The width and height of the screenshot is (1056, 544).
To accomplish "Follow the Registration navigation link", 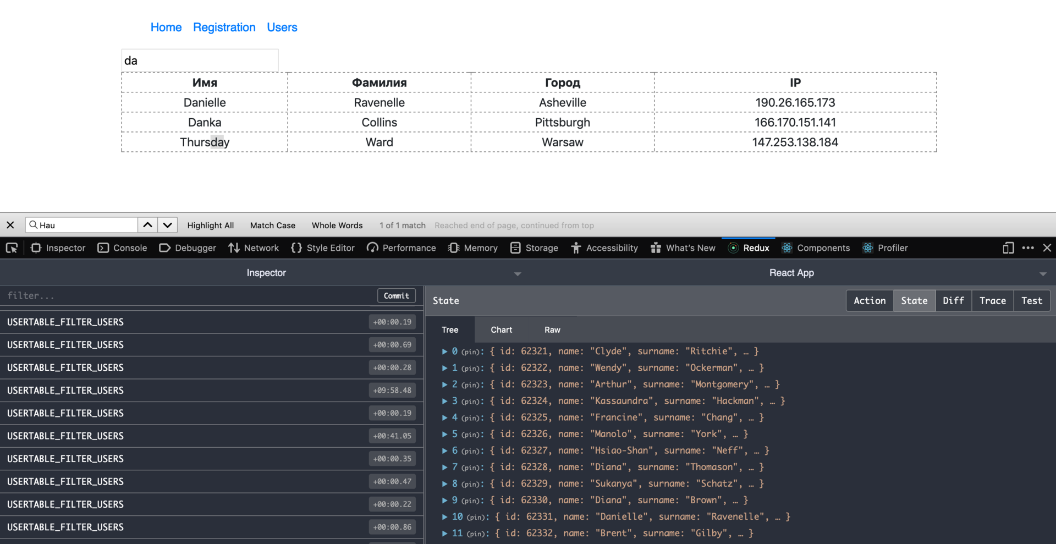I will [x=224, y=28].
